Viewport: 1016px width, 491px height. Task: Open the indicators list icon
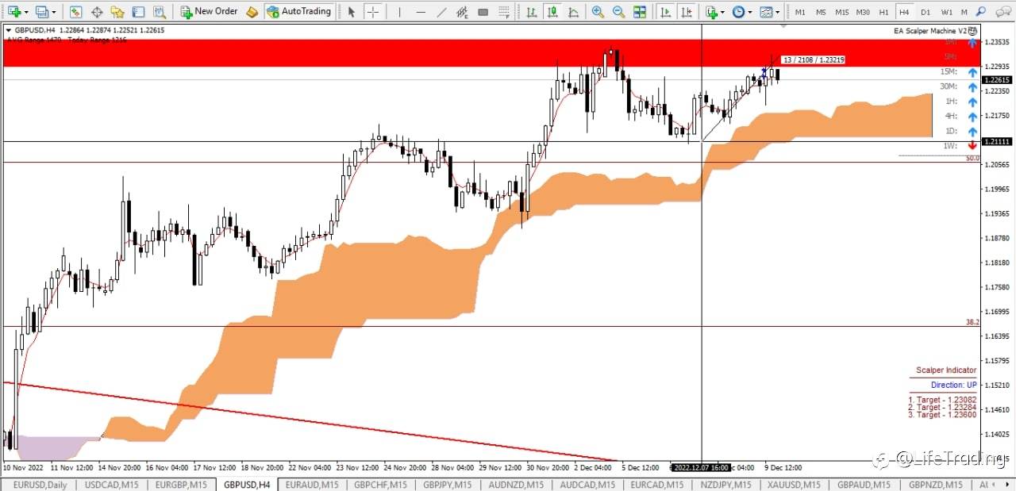[712, 12]
